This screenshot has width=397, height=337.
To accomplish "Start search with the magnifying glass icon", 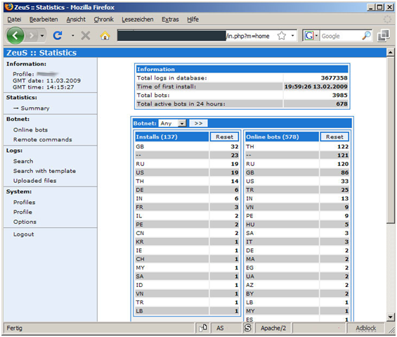I will tap(366, 36).
